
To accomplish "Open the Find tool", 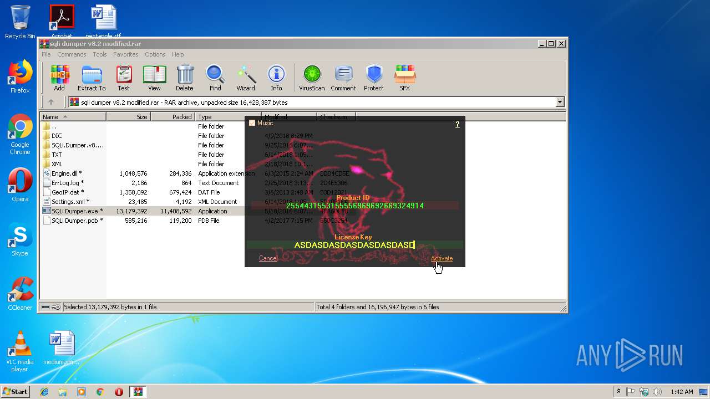I will pos(215,78).
